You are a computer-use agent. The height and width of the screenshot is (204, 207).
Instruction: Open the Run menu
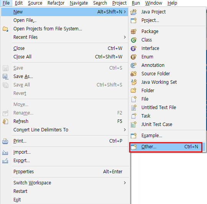click(136, 3)
